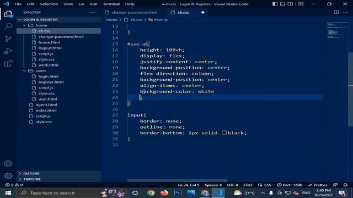Open the Windows Start menu

(x=8, y=193)
